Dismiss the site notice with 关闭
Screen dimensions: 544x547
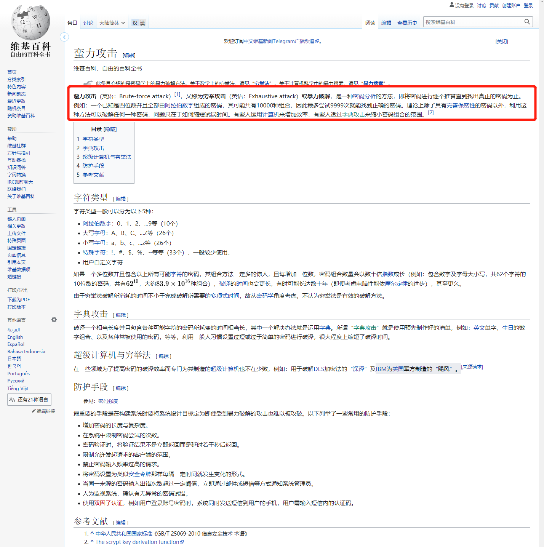click(x=501, y=42)
